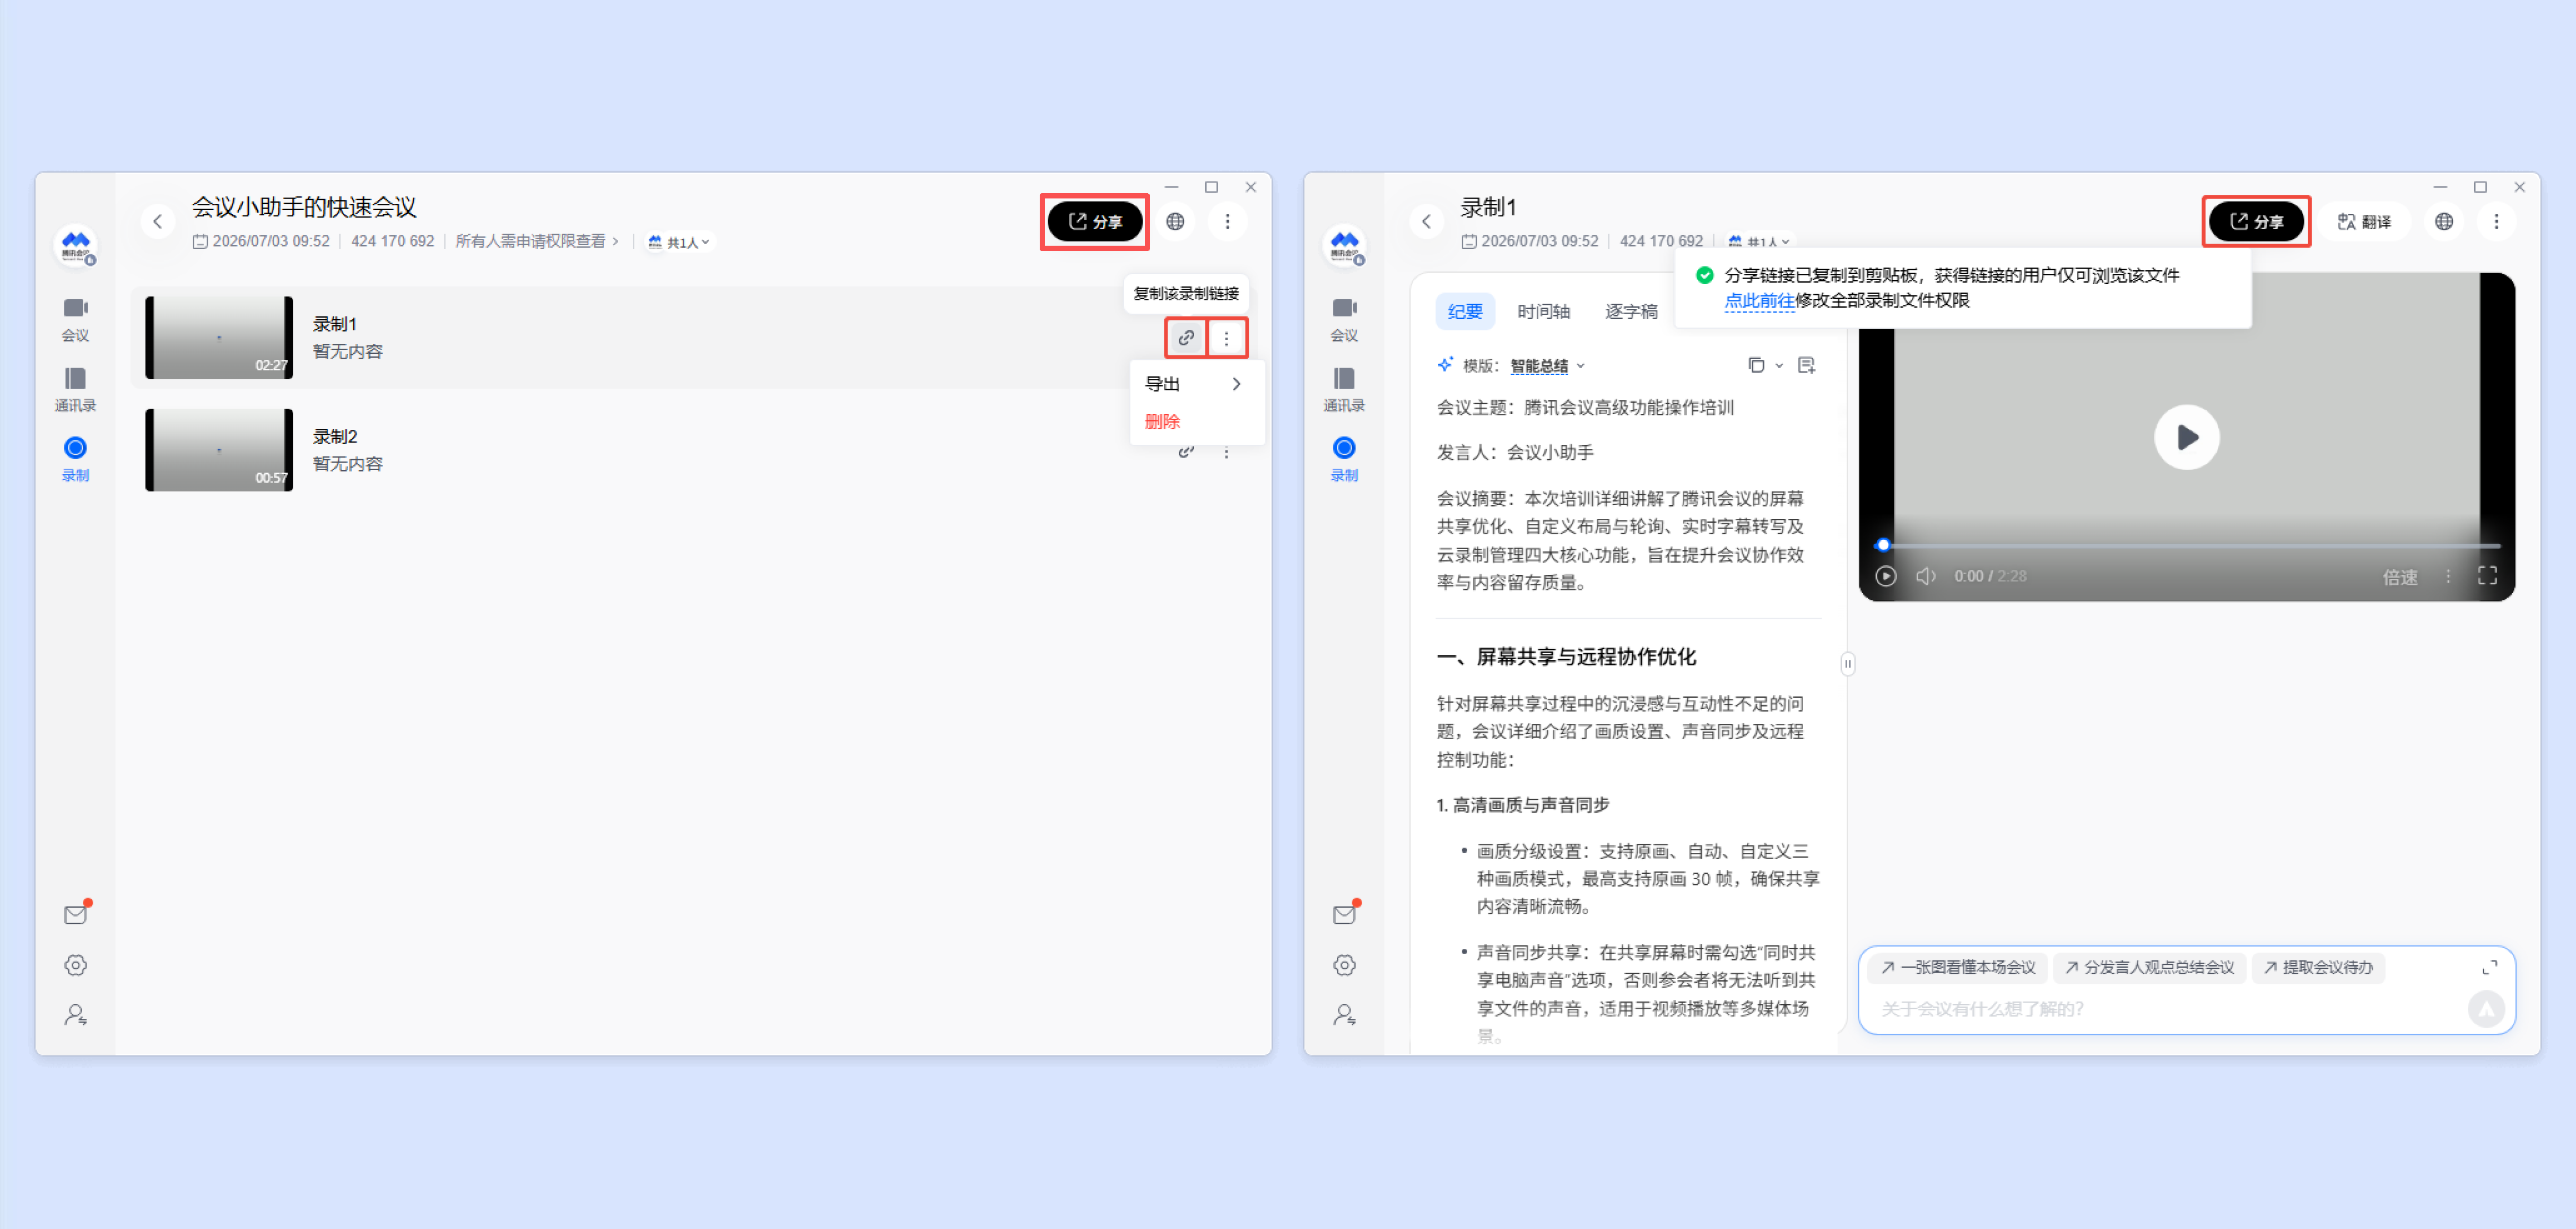2576x1229 pixels.
Task: Open the 录制2 video thumbnail
Action: (x=219, y=450)
